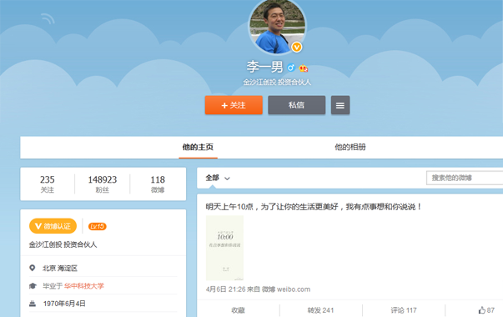503x317 pixels.
Task: Click the 李一男 profile name
Action: point(264,67)
